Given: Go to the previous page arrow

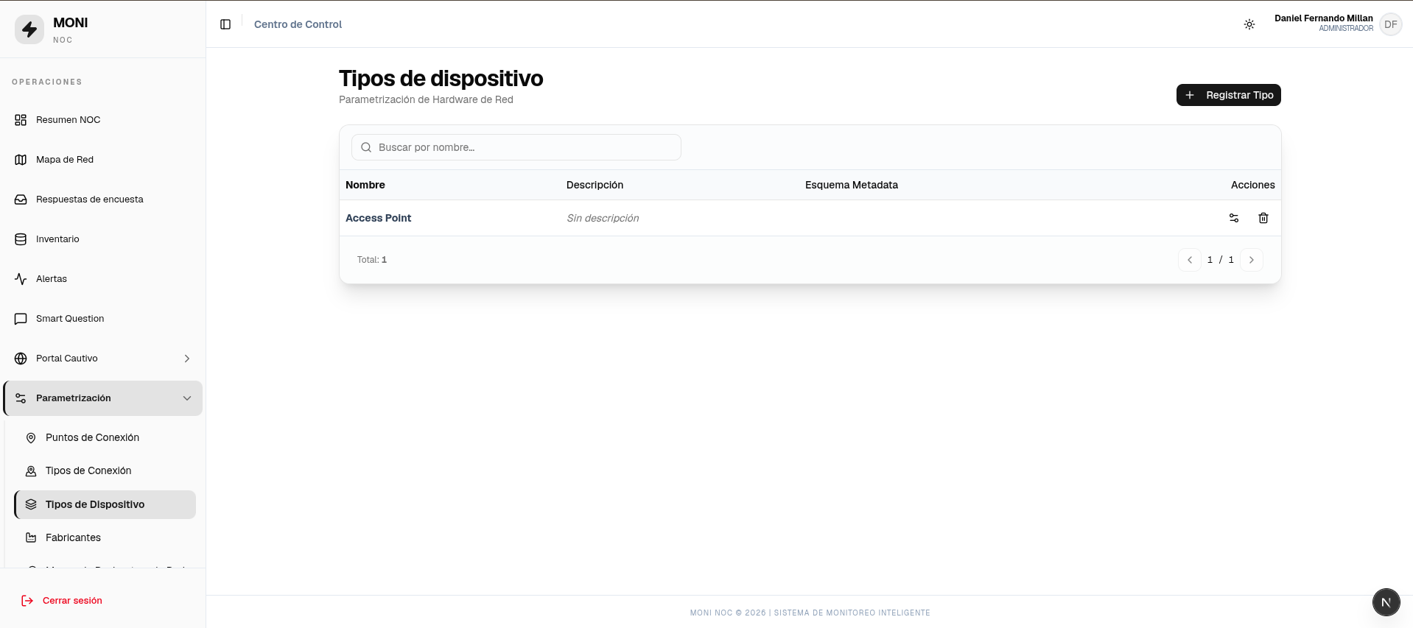Looking at the screenshot, I should [1190, 260].
